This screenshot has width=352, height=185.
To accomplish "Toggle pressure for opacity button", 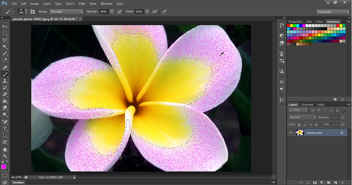I will [120, 12].
